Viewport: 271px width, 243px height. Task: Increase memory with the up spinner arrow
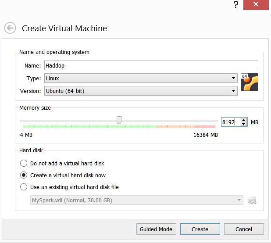(244, 120)
